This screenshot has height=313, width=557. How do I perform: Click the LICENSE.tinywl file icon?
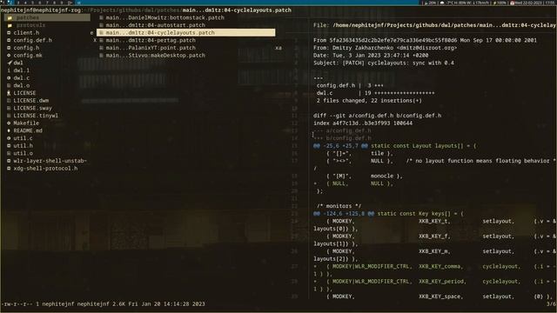coord(9,116)
